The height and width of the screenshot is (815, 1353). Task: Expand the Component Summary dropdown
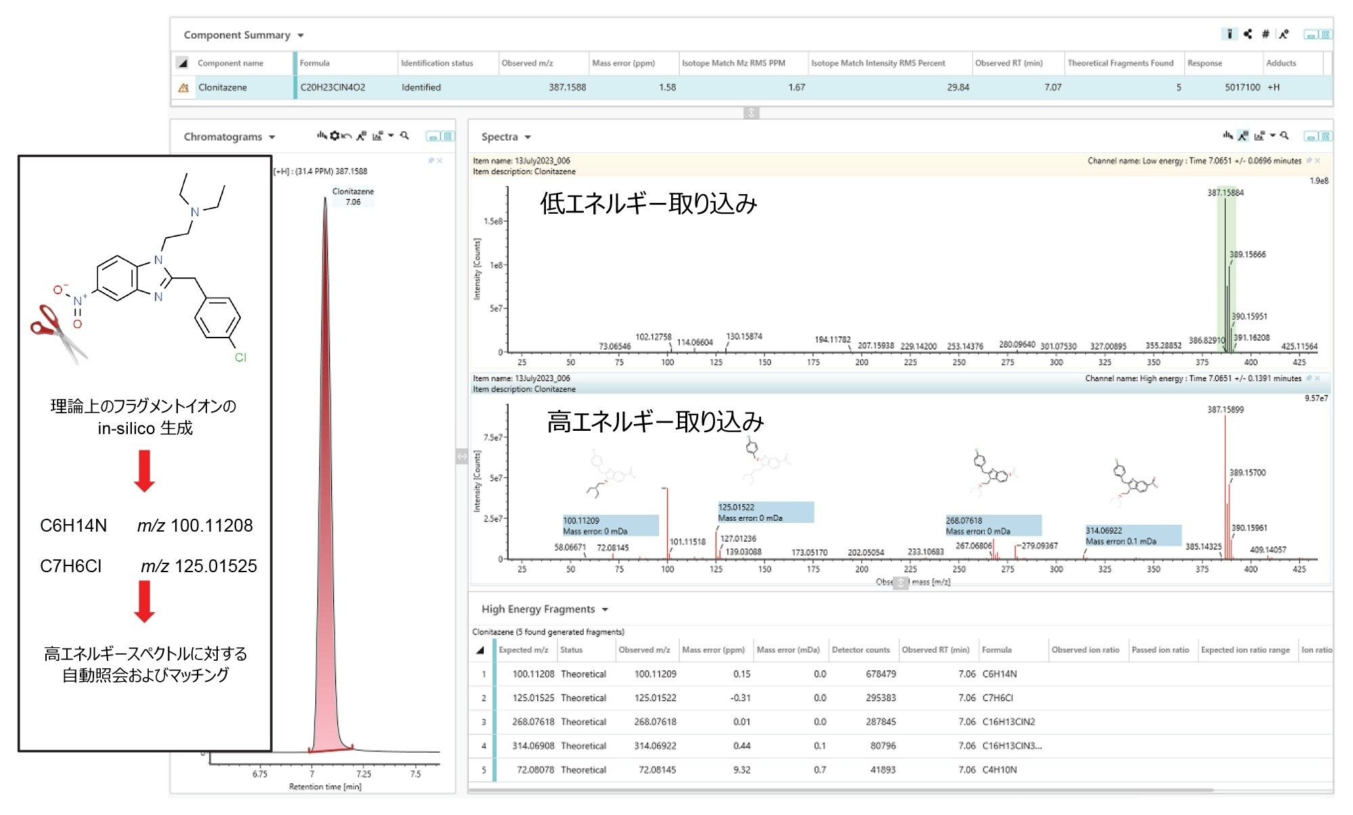tap(301, 35)
